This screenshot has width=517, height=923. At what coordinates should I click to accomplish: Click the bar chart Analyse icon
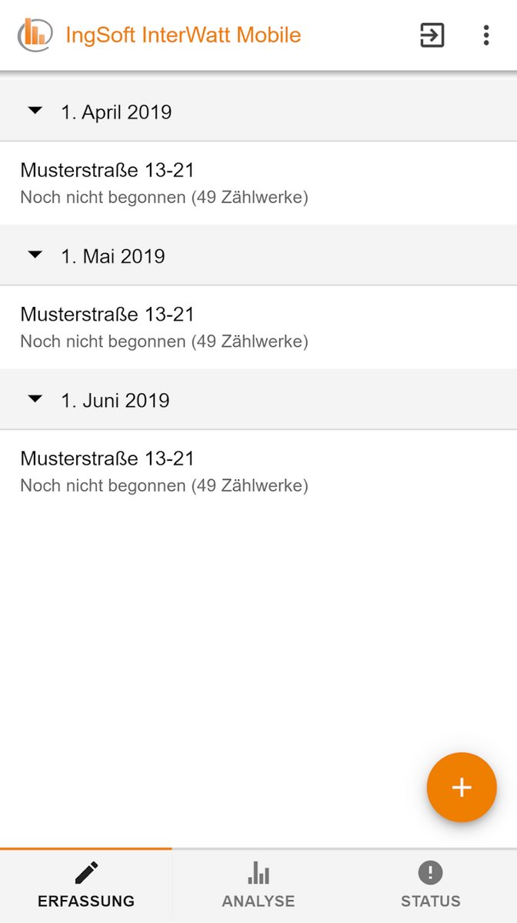[258, 872]
